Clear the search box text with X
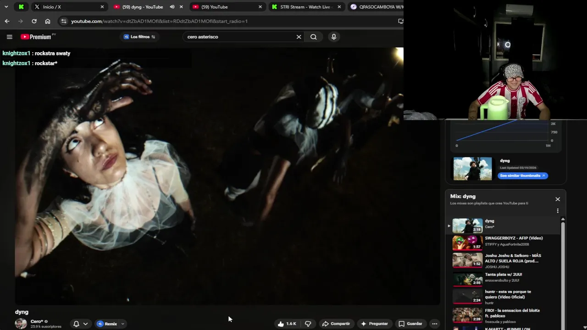 click(299, 37)
